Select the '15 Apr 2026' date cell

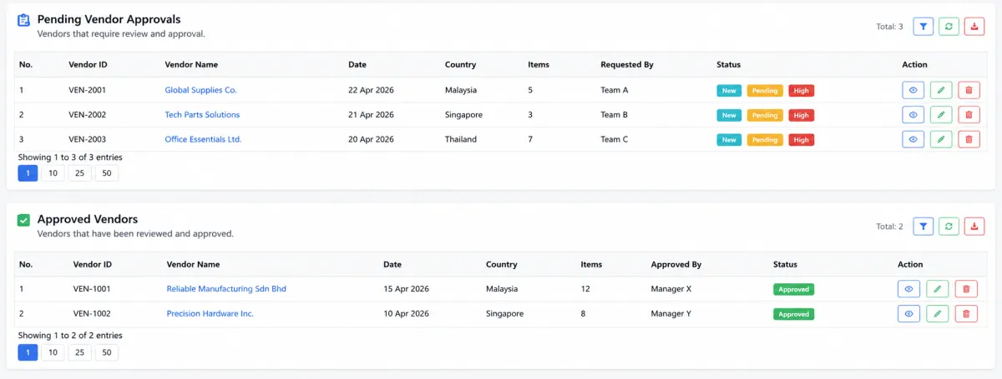point(406,289)
